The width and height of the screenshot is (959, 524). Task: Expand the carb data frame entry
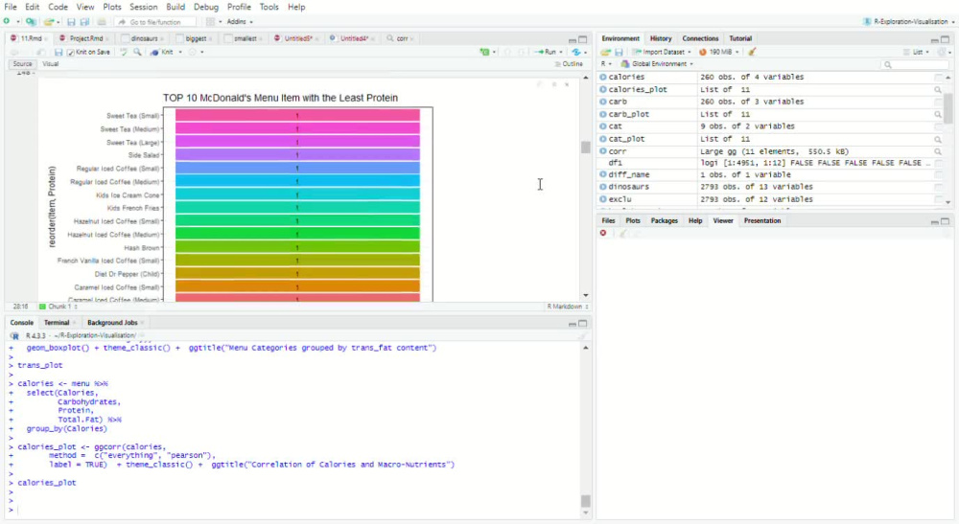(603, 102)
